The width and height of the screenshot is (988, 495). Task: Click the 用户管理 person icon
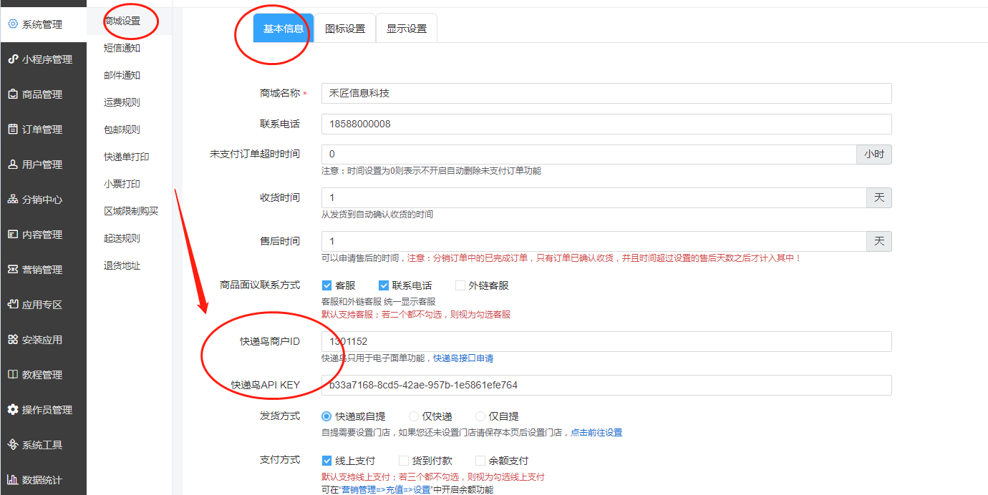click(13, 165)
